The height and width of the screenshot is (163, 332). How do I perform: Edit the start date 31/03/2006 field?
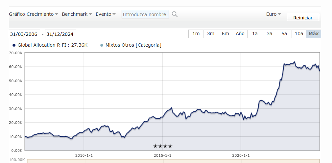coord(24,34)
